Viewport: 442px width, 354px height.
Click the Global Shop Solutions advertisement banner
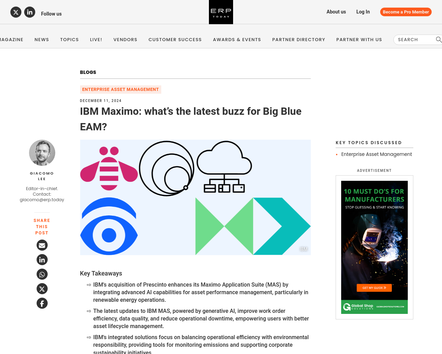click(374, 247)
